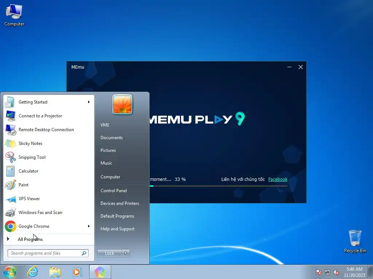Click the Windows Start orb
The height and width of the screenshot is (279, 373).
10,272
